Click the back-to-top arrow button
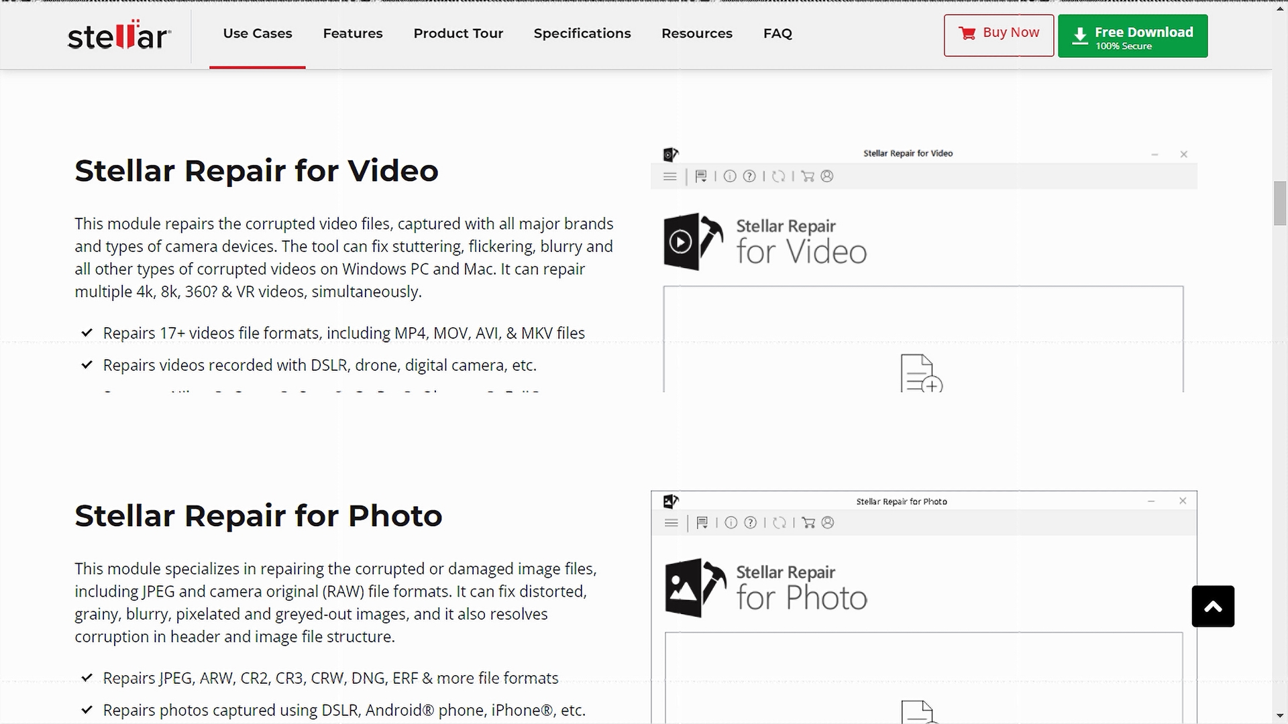Viewport: 1288px width, 724px height. coord(1213,607)
